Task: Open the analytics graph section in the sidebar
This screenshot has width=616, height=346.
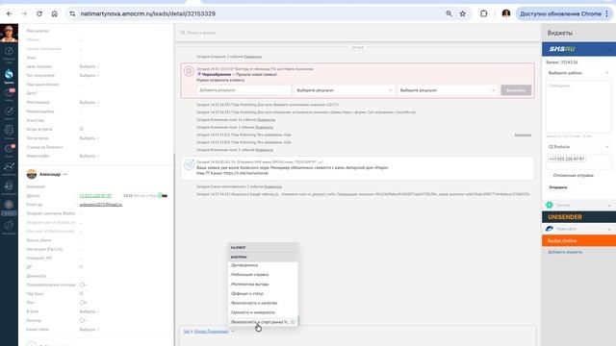Action: tap(9, 169)
